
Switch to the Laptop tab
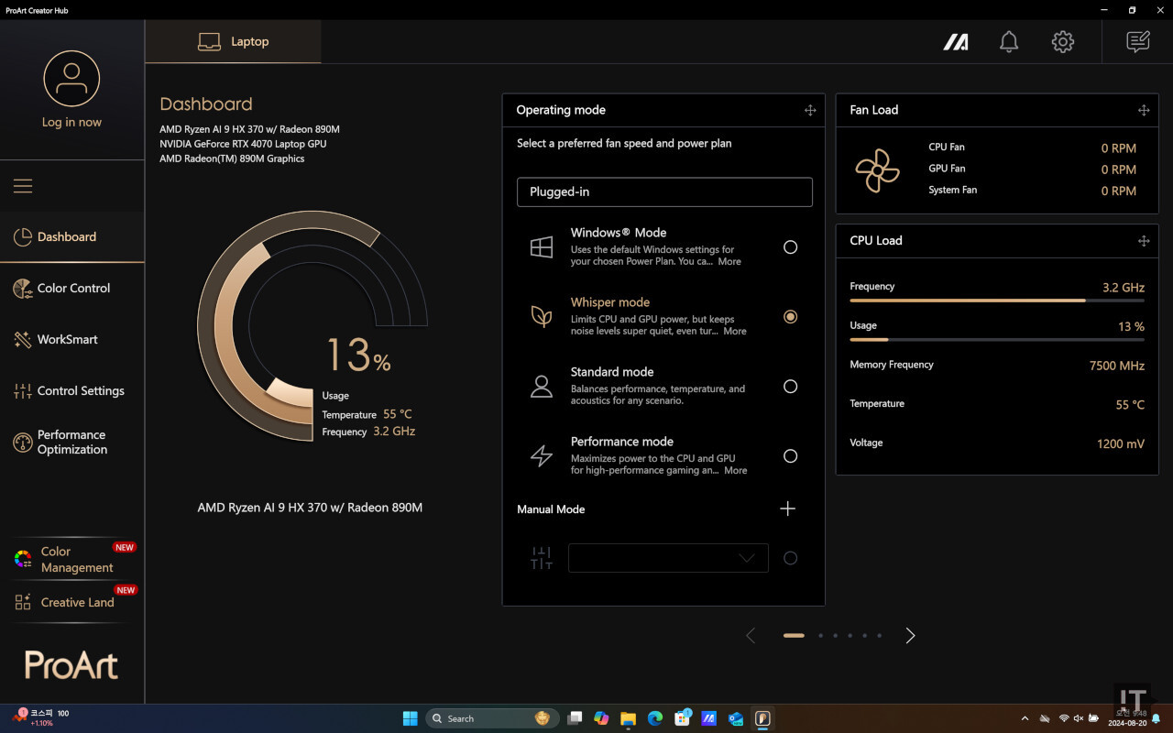point(234,42)
